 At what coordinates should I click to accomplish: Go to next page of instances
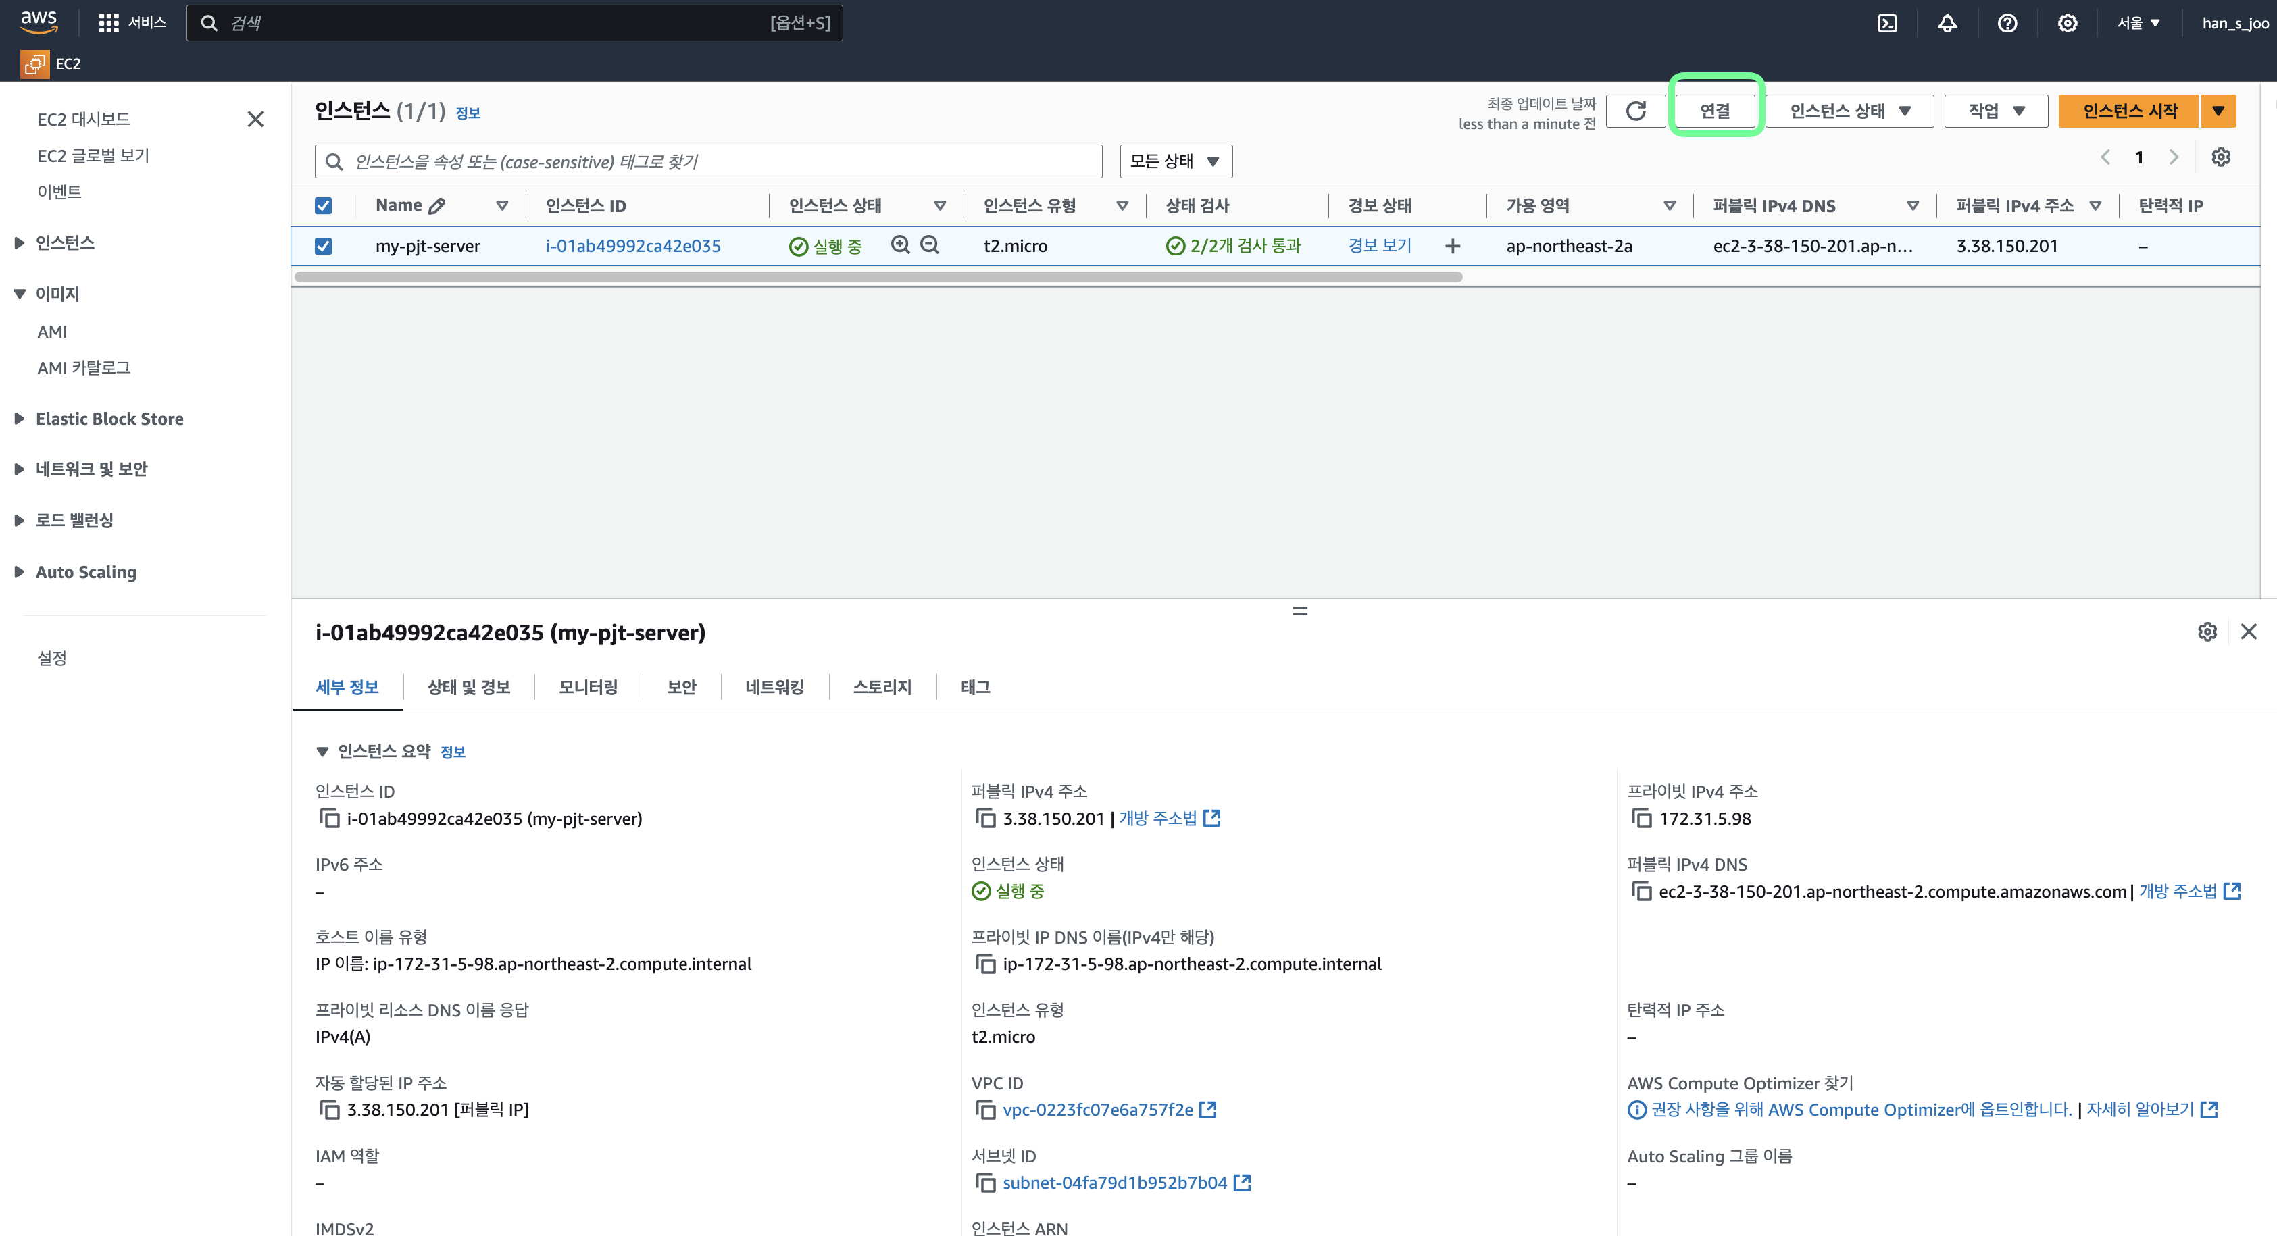[x=2174, y=157]
